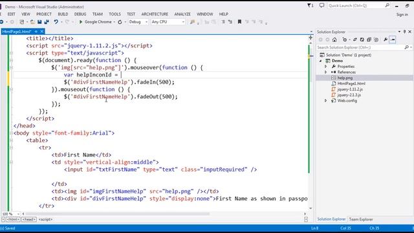Screen dimensions: 414x233
Task: Open the TOOLS menu
Action: pyautogui.click(x=115, y=14)
